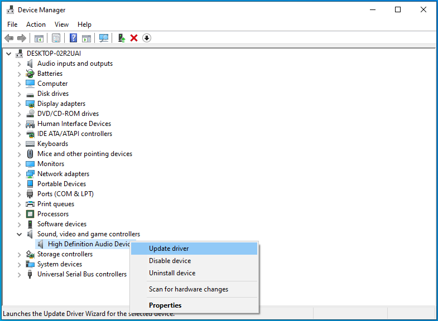
Task: Expand the Portable Devices arrow
Action: pyautogui.click(x=19, y=184)
